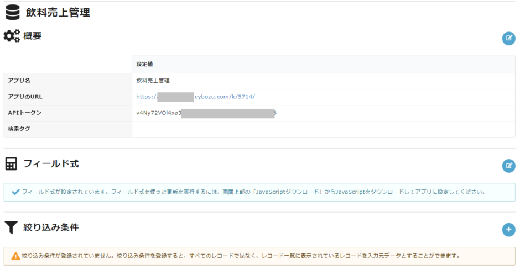Click the database icon beside the 飲料売上管理 title
The width and height of the screenshot is (520, 270).
[x=13, y=12]
